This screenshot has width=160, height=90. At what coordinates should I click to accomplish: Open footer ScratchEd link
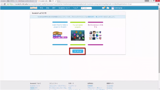pyautogui.click(x=110, y=86)
